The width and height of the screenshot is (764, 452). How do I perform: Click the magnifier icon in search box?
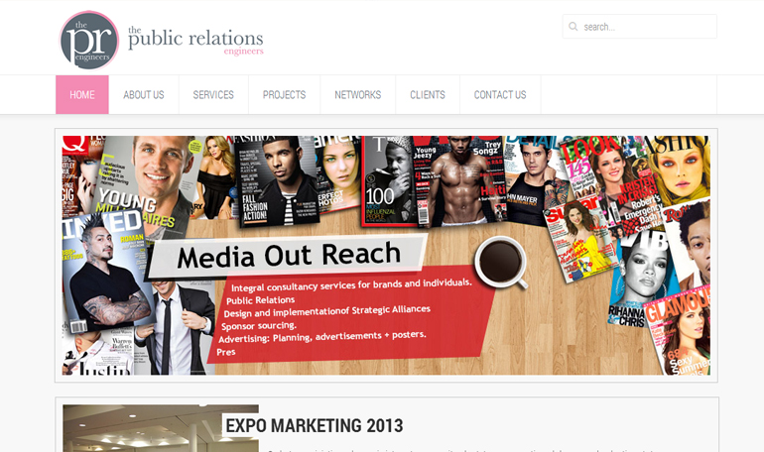pyautogui.click(x=573, y=27)
